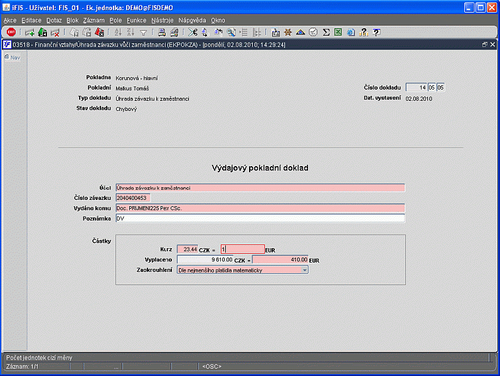
Task: Click the list-of-values lines icon
Action: pos(244,32)
